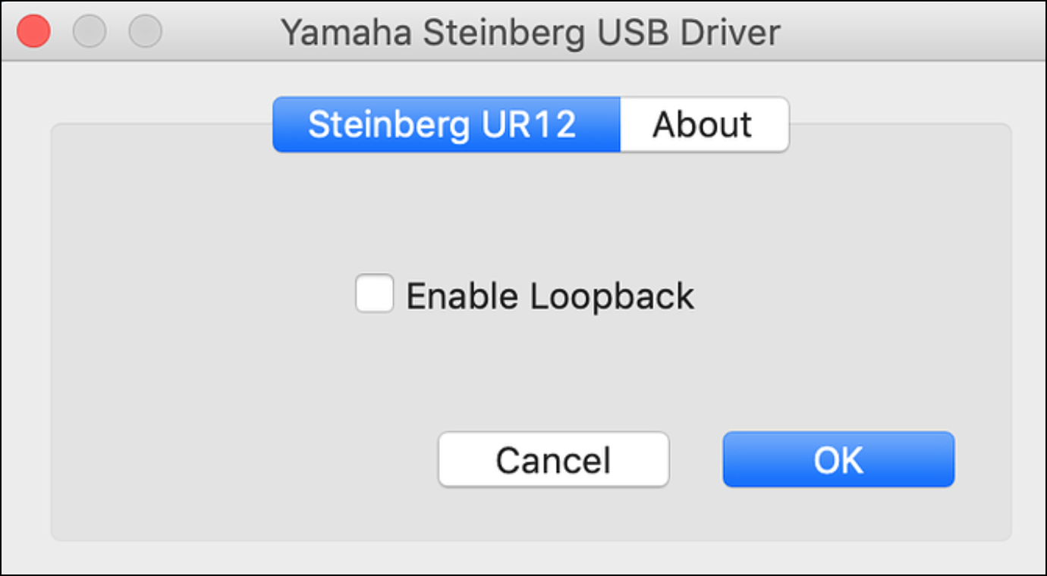The image size is (1047, 576).
Task: Select the Steinberg UR12 tab
Action: coord(445,124)
